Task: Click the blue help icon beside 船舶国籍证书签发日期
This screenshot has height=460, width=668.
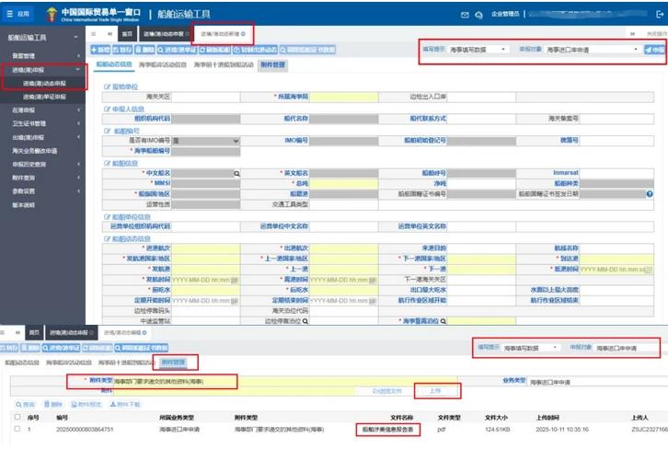Action: (x=650, y=194)
